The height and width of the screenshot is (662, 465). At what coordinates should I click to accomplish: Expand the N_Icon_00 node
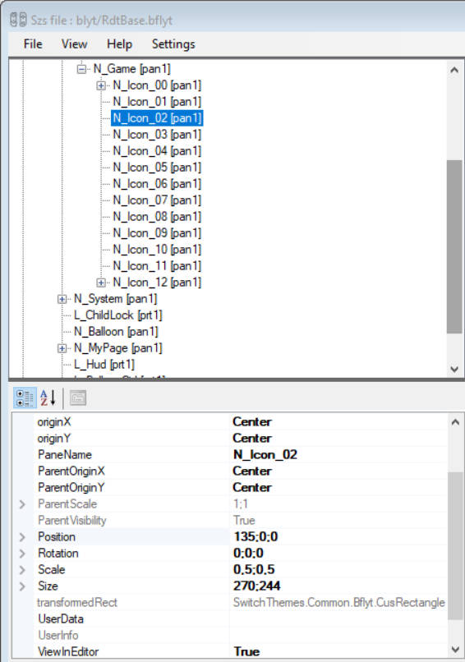[x=101, y=85]
